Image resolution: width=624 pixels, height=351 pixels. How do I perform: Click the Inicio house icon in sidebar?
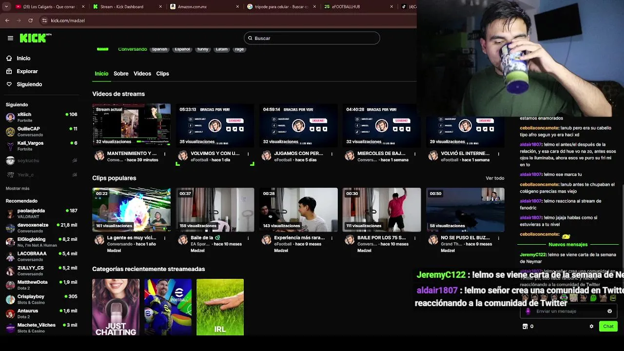click(9, 58)
